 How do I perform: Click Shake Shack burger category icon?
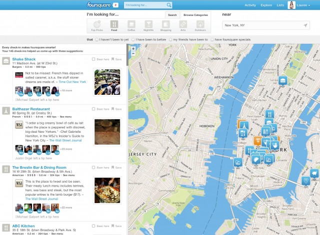[x=6, y=61]
